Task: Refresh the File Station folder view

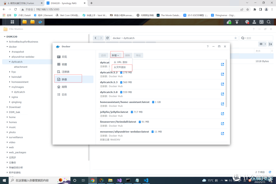Action: click(107, 38)
